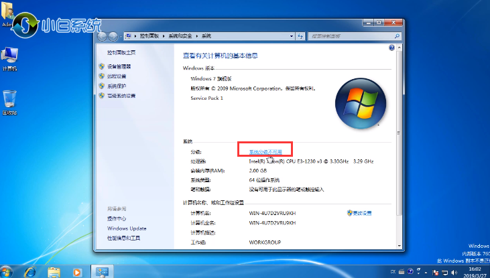Click the 计算机名 value WIN-4U7D2VRU9KH

(x=272, y=213)
